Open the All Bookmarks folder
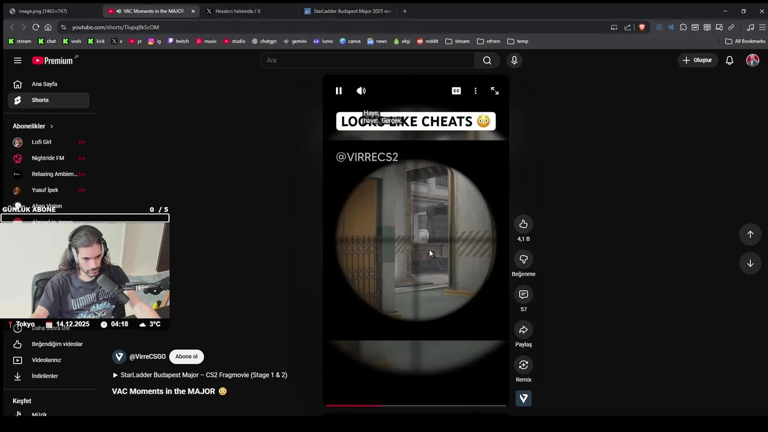Screen dimensions: 768x432 [745, 41]
